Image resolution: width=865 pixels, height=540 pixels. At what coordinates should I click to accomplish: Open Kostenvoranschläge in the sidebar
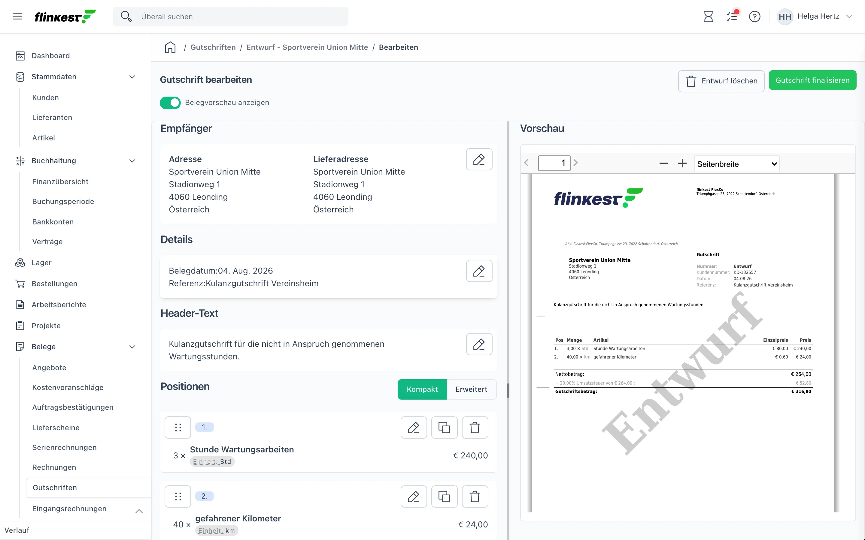click(68, 388)
